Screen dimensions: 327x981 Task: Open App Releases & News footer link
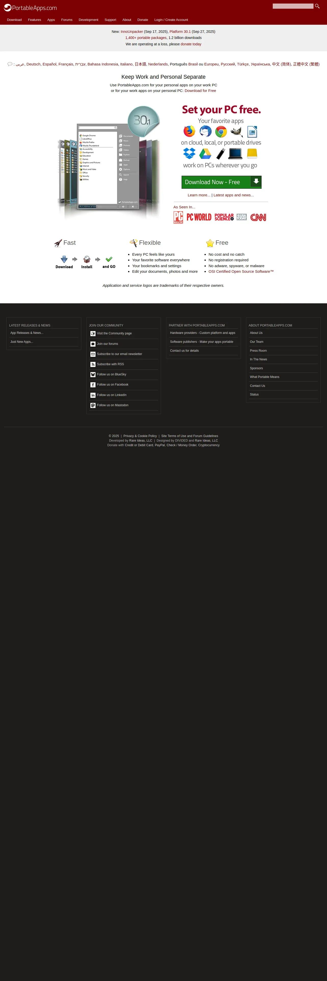coord(27,333)
